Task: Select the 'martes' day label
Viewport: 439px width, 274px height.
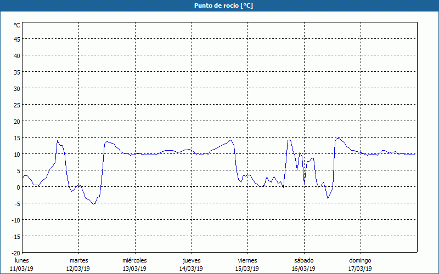Action: 78,260
